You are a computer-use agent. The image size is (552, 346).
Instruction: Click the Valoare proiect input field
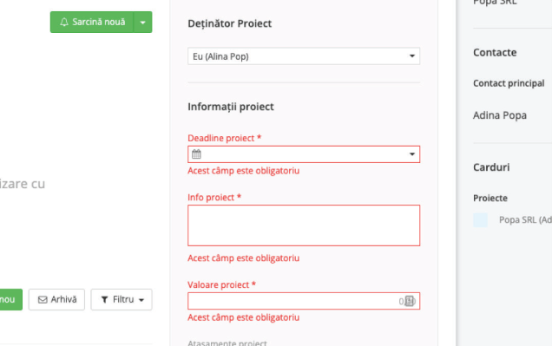point(304,301)
